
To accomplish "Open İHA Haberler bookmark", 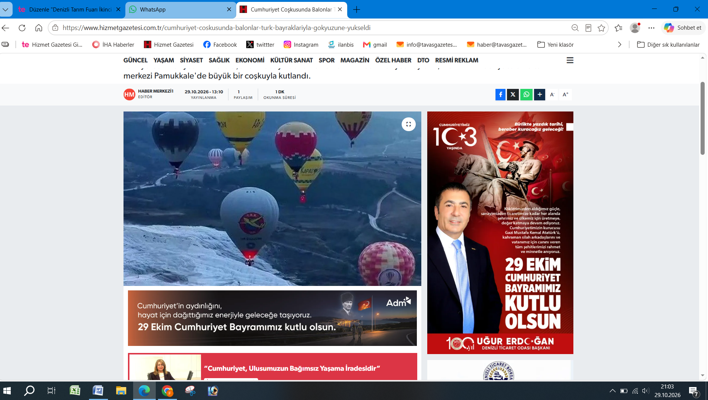I will click(113, 44).
